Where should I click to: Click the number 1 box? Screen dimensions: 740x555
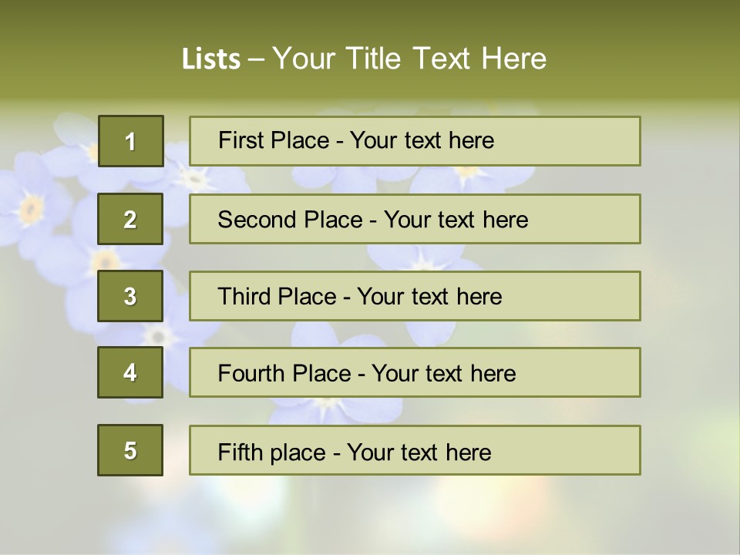[x=130, y=141]
